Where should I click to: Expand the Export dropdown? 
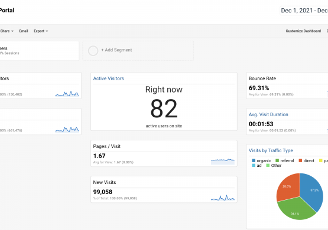point(41,31)
